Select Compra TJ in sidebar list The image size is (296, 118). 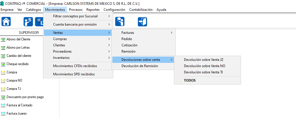point(14,89)
